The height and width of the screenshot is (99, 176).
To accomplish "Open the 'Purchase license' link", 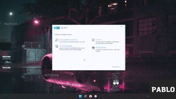I will [101, 48].
